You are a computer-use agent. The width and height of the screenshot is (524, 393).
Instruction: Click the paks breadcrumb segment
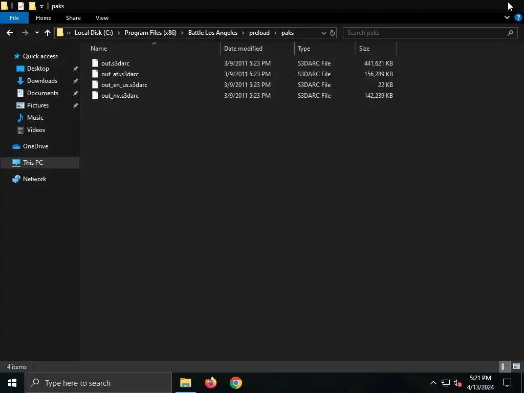(x=288, y=33)
